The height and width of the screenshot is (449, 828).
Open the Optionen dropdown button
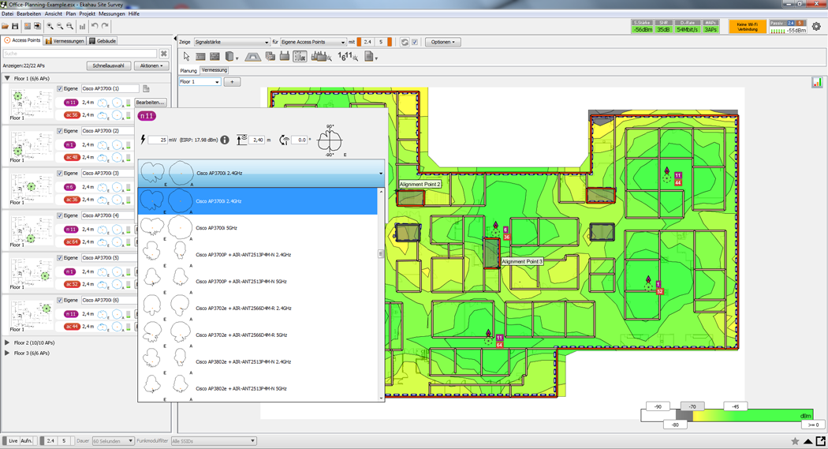tap(442, 42)
